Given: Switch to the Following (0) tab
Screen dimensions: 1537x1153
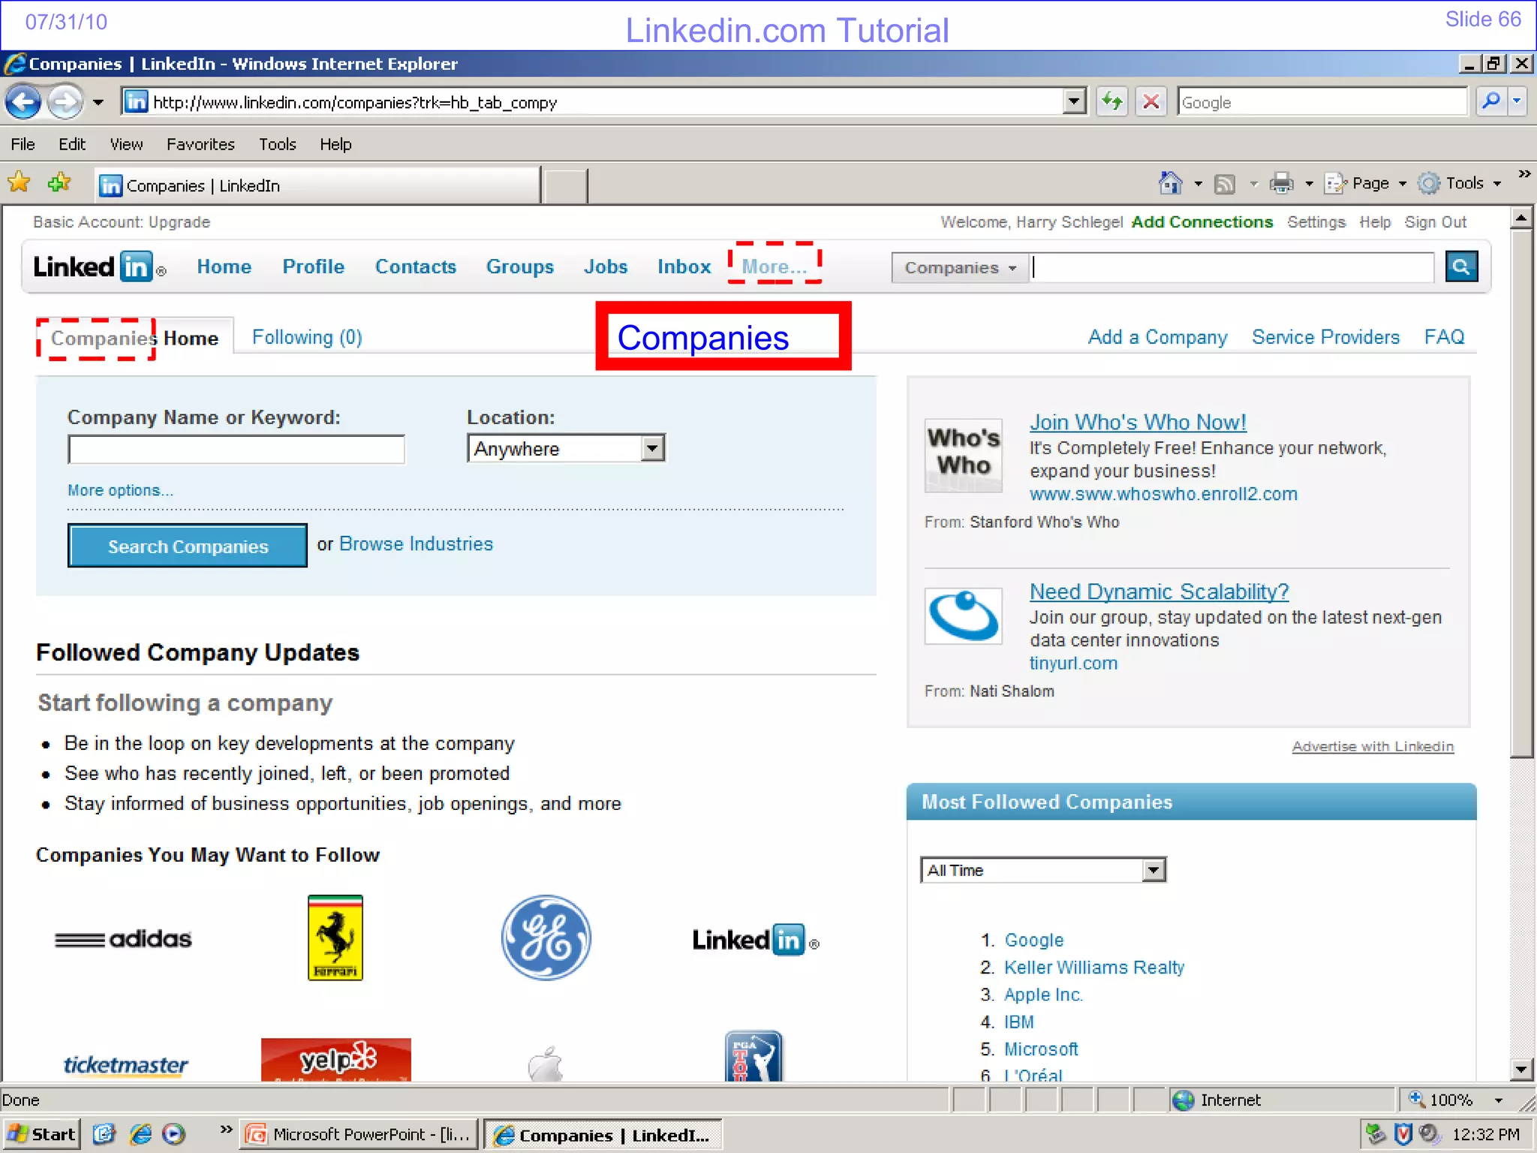Looking at the screenshot, I should 307,338.
